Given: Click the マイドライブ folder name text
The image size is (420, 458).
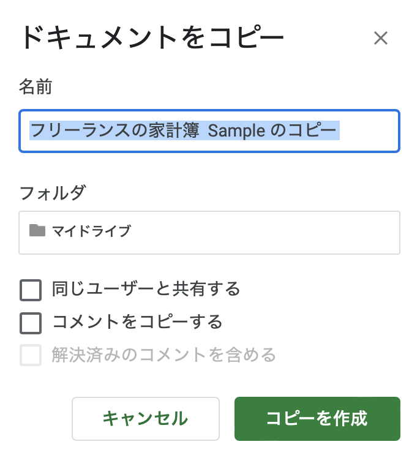Looking at the screenshot, I should [x=92, y=231].
